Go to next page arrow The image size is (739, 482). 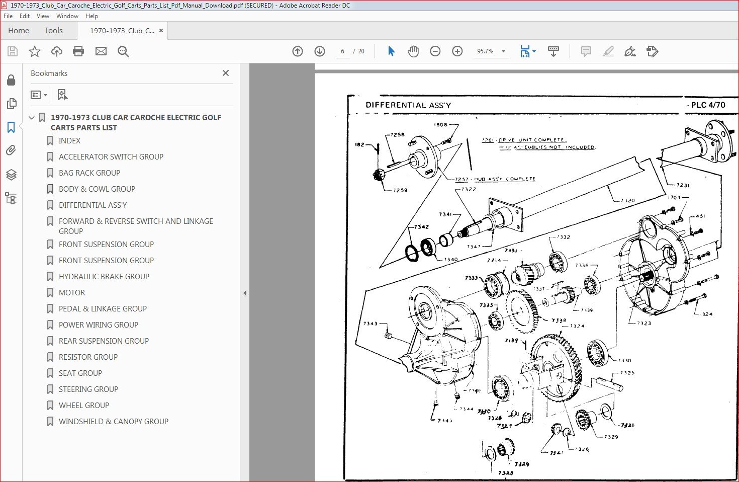click(320, 51)
